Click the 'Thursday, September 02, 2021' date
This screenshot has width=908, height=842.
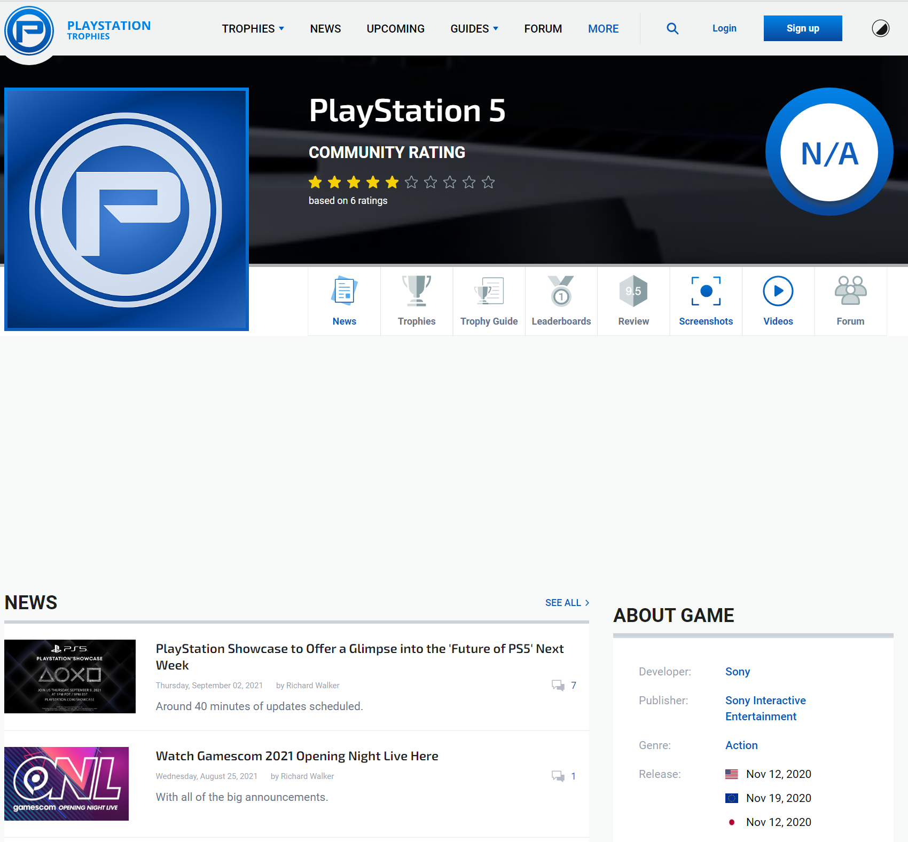(209, 686)
